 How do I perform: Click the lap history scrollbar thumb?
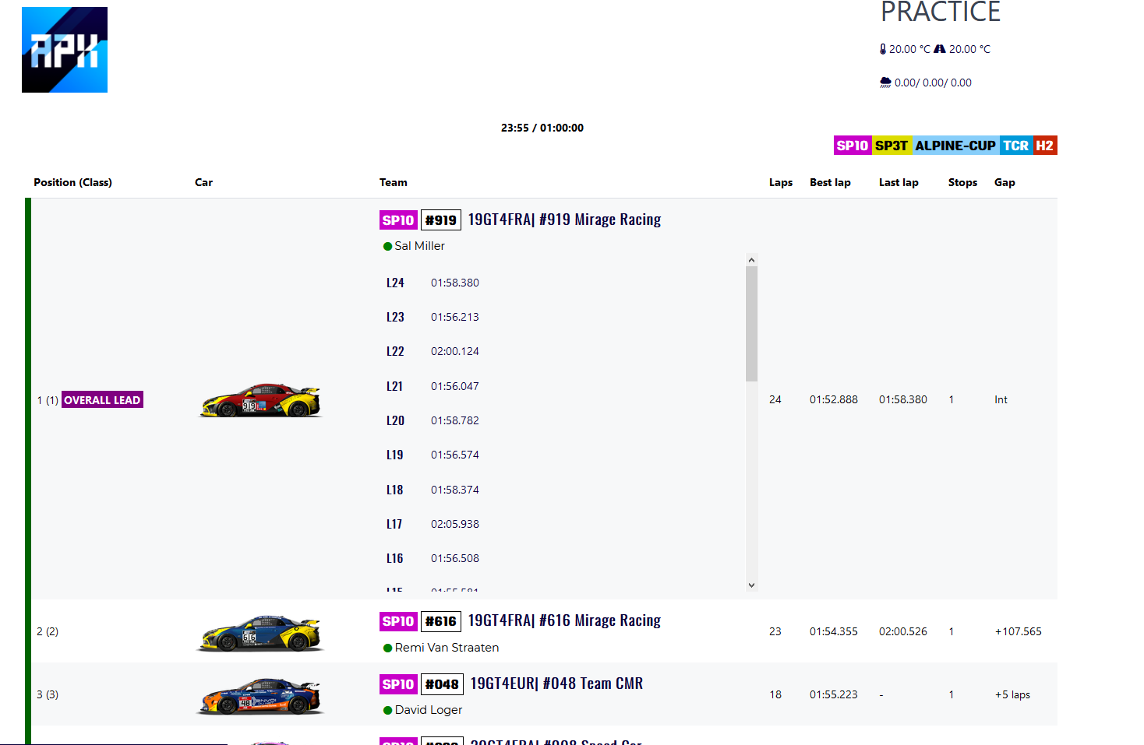click(x=751, y=323)
